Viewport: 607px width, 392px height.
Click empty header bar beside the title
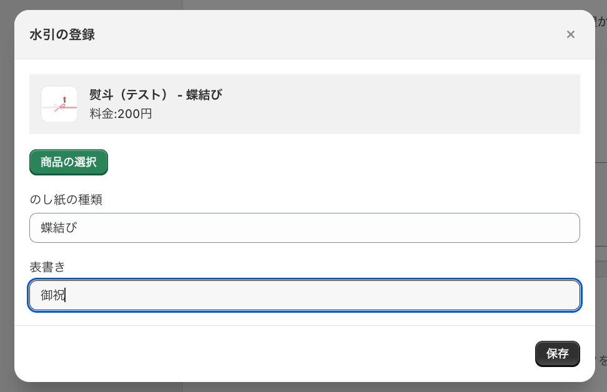[312, 34]
